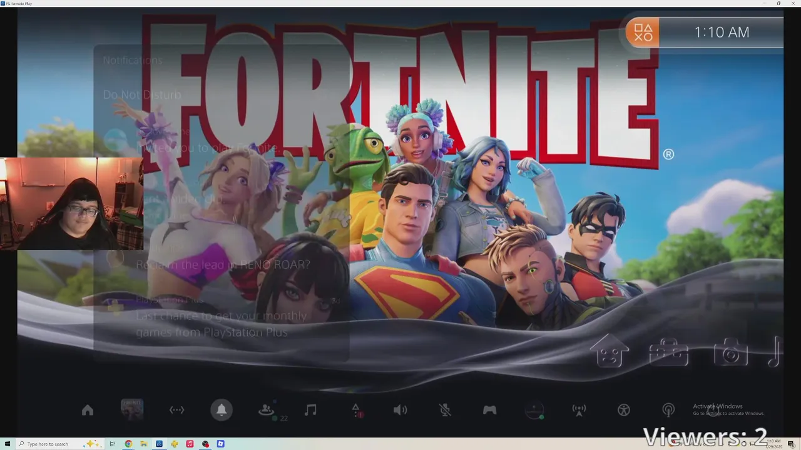Viewport: 801px width, 450px height.
Task: Maximize the PS Remote Play window
Action: [779, 3]
